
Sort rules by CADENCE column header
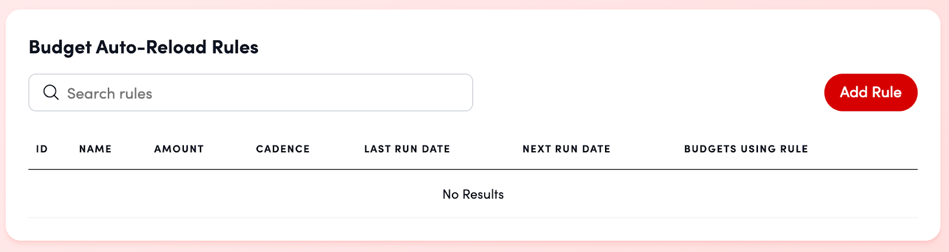pos(282,149)
